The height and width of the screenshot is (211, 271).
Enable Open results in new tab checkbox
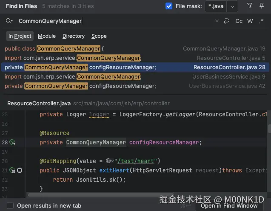[10, 205]
